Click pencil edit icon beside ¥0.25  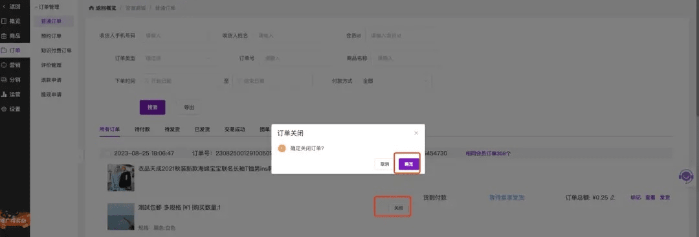(x=612, y=198)
